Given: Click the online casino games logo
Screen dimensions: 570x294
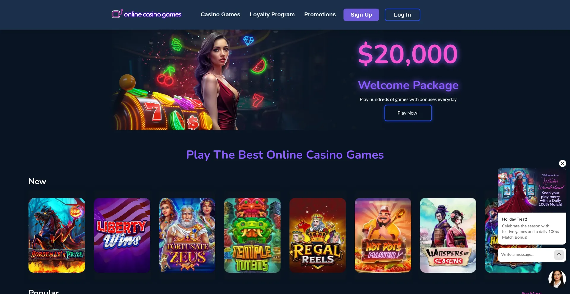Looking at the screenshot, I should (146, 14).
